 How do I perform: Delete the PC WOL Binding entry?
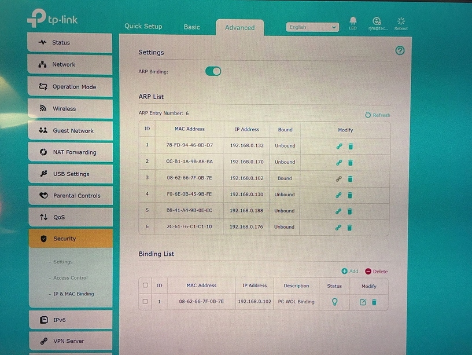[x=374, y=302]
